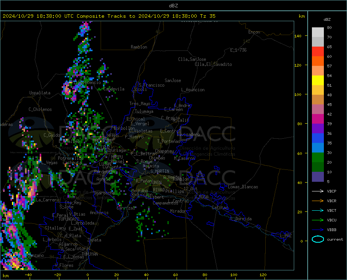Screen dimensions: 347x280
Task: Click the cyan 'current' ellipse legend icon
Action: 318,239
